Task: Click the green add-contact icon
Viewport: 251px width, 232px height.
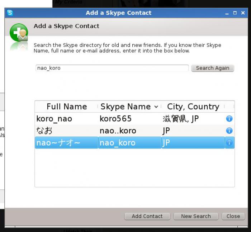Action: point(19,33)
